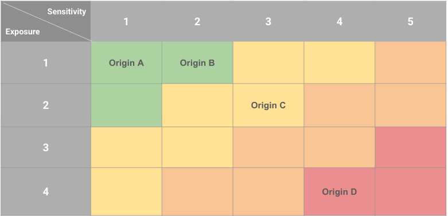448x216 pixels.
Task: Pick the red cell right of Origin D
Action: (411, 191)
